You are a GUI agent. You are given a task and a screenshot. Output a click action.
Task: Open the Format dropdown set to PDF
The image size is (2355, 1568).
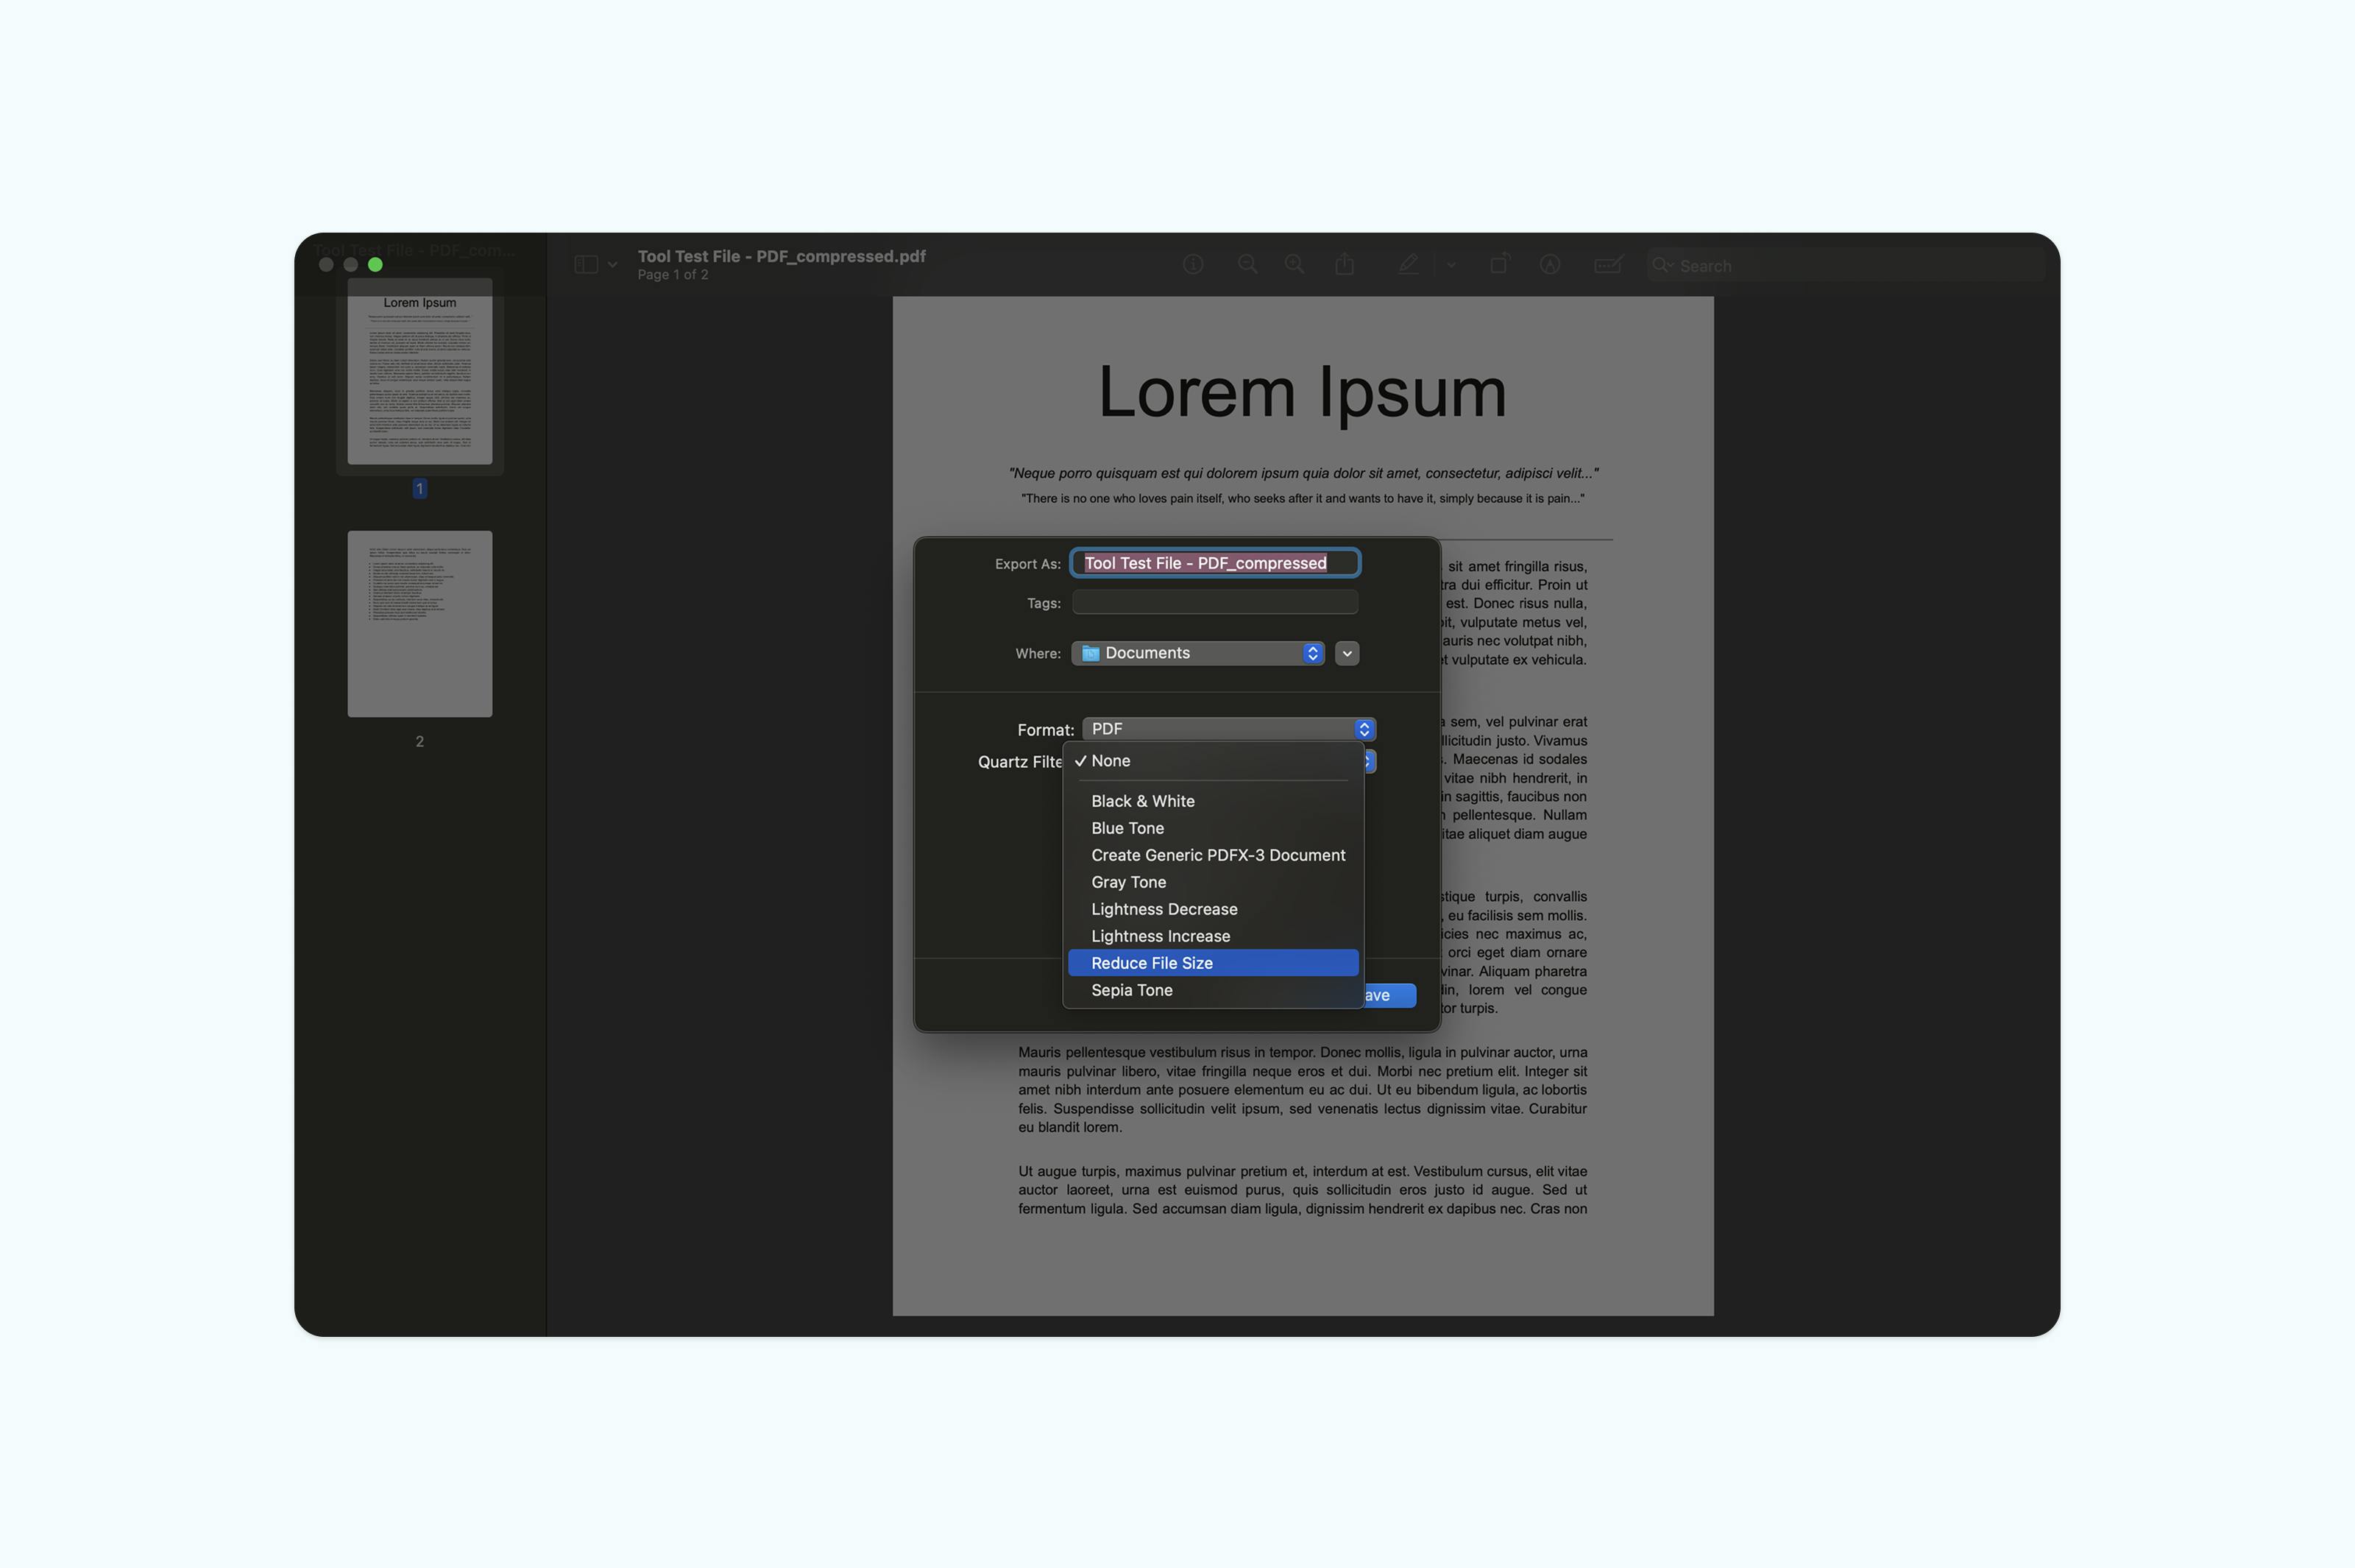click(x=1228, y=729)
